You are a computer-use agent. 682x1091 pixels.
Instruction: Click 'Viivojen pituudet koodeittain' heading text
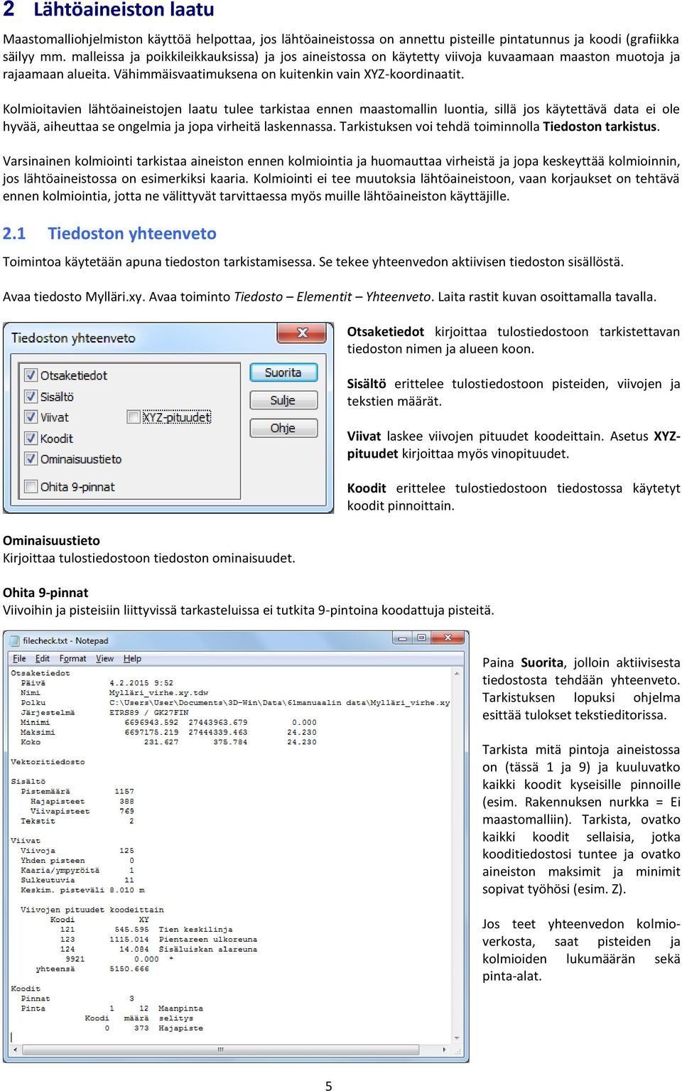(x=92, y=910)
